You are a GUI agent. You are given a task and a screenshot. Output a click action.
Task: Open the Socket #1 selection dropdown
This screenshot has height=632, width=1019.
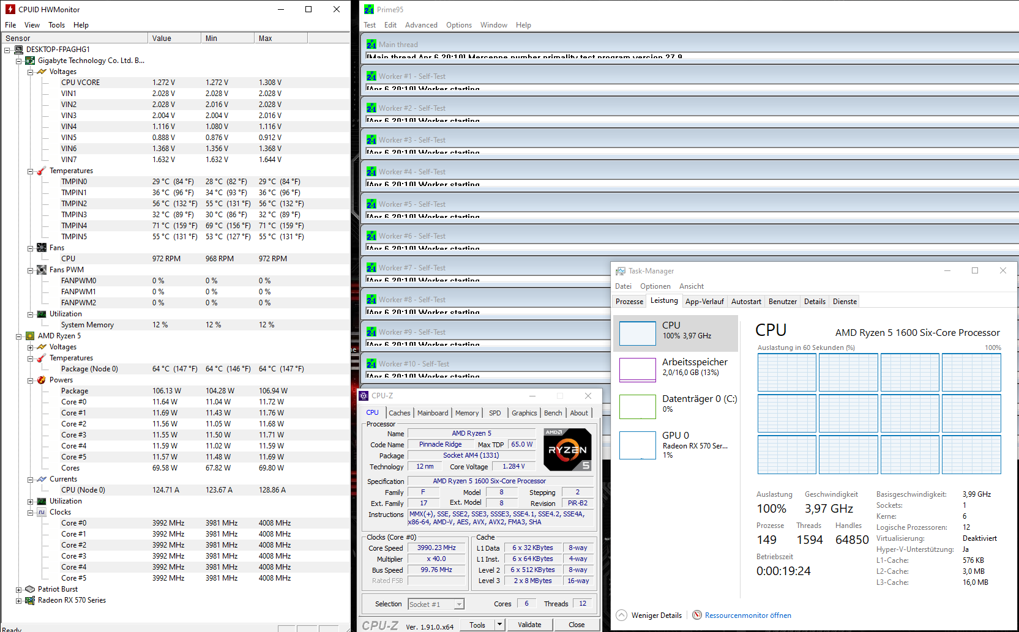pos(458,604)
